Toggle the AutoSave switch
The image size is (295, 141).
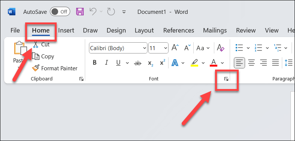[60, 12]
